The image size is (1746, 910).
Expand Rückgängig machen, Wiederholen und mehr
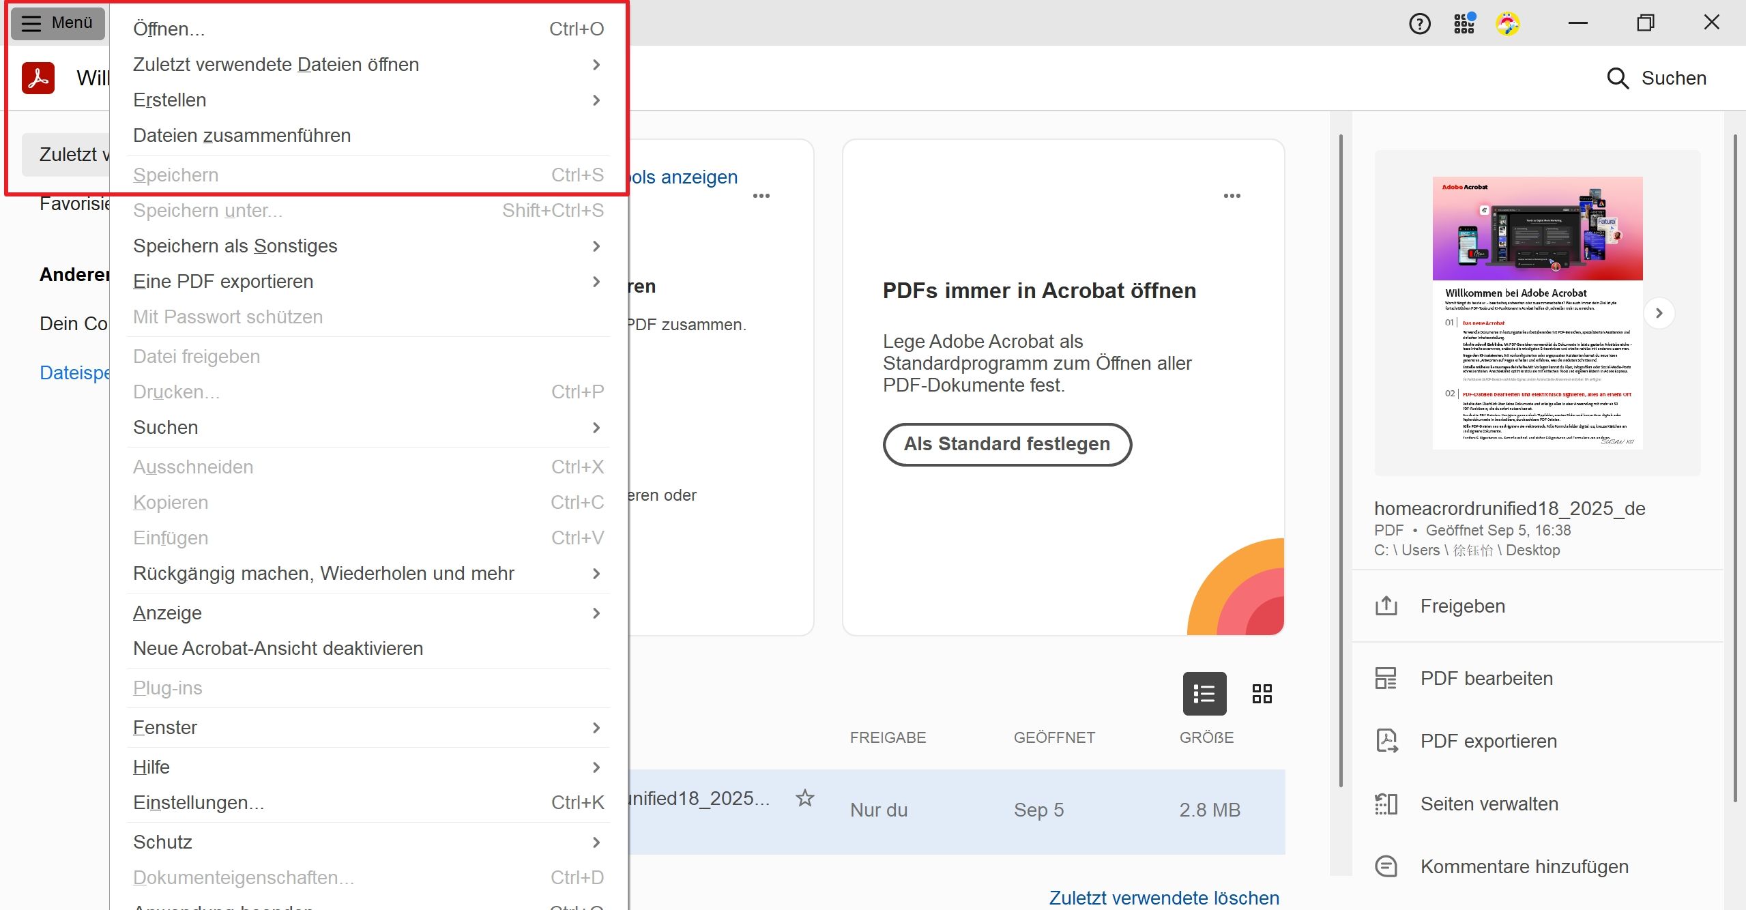(x=368, y=573)
